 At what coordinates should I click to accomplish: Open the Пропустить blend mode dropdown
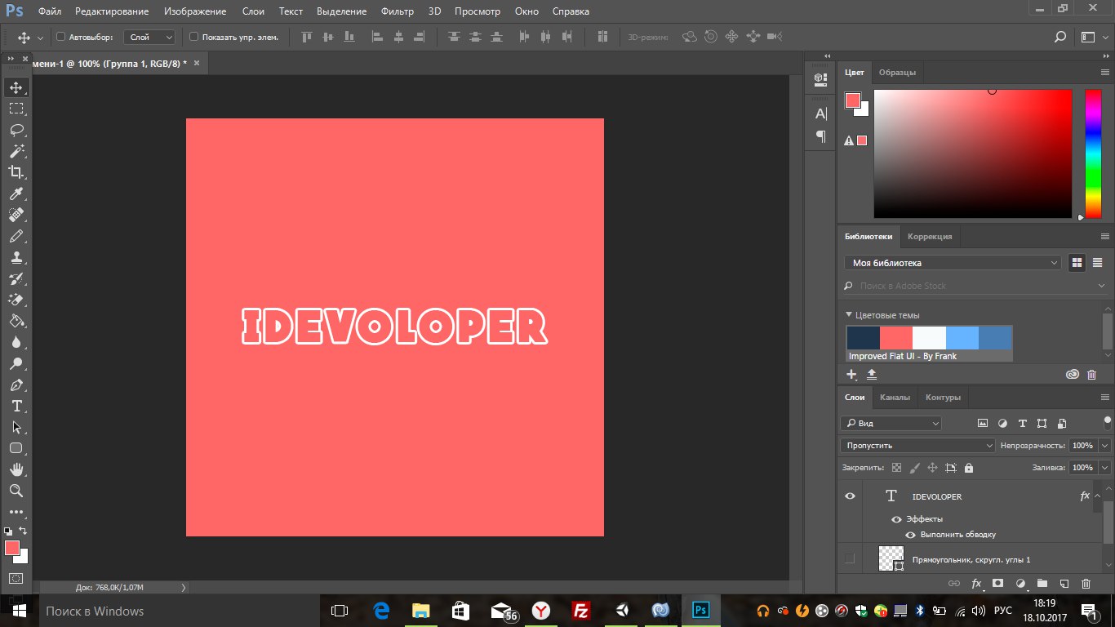pos(917,446)
